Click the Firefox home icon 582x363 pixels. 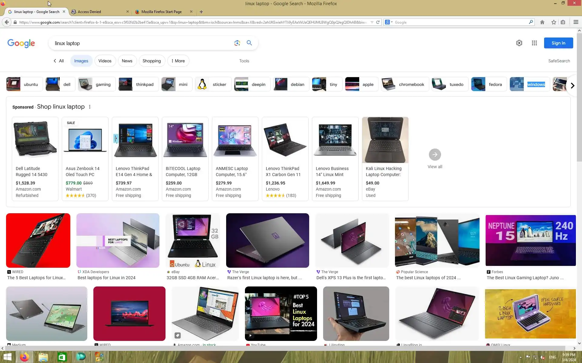point(542,22)
